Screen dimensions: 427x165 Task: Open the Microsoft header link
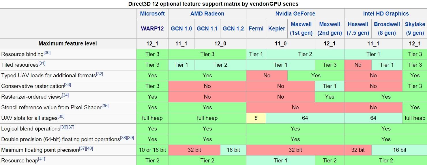click(x=152, y=14)
